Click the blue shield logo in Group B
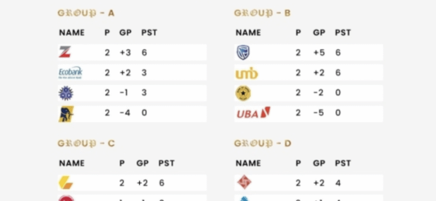 tap(243, 52)
